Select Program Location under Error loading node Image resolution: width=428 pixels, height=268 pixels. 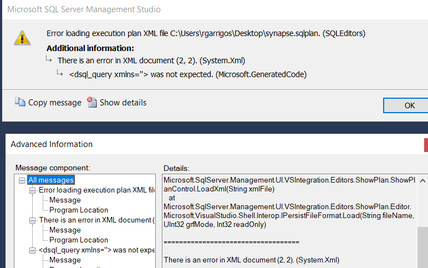coord(79,210)
